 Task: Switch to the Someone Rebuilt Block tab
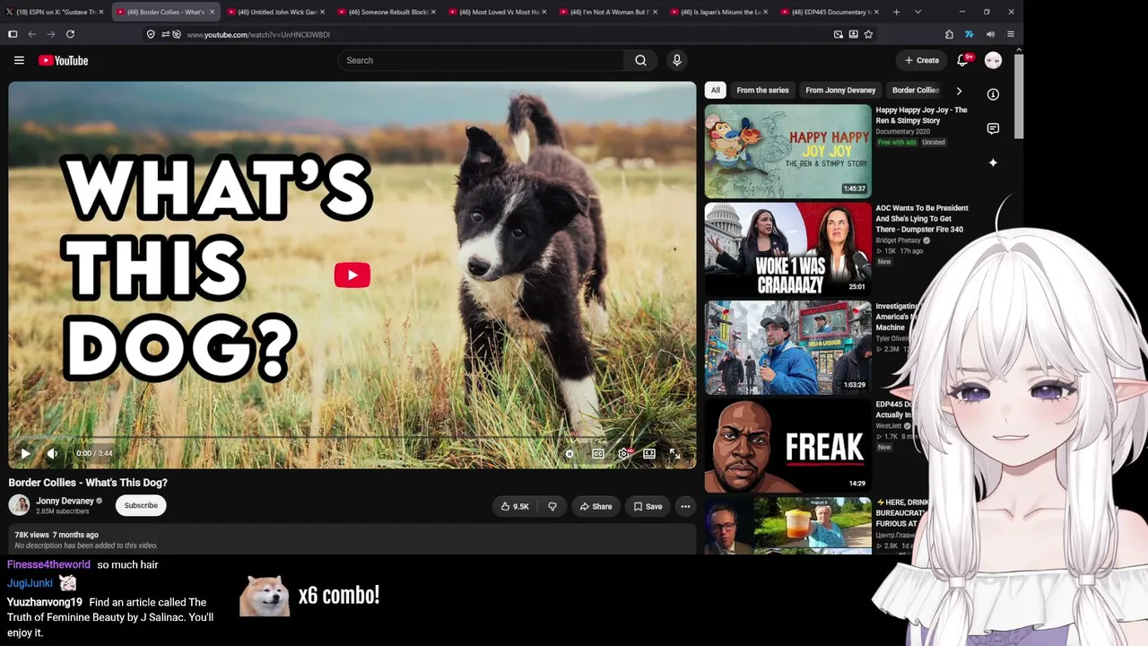386,12
